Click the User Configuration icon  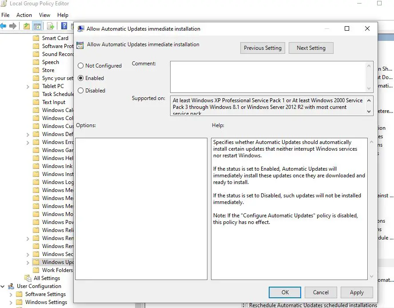(12, 286)
